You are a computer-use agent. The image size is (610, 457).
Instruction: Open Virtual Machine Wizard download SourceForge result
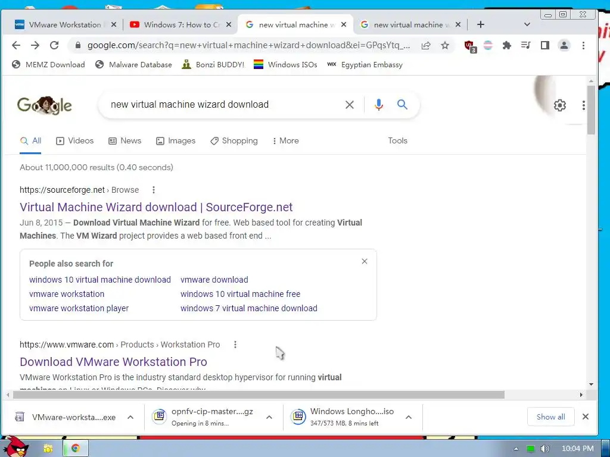pyautogui.click(x=156, y=207)
